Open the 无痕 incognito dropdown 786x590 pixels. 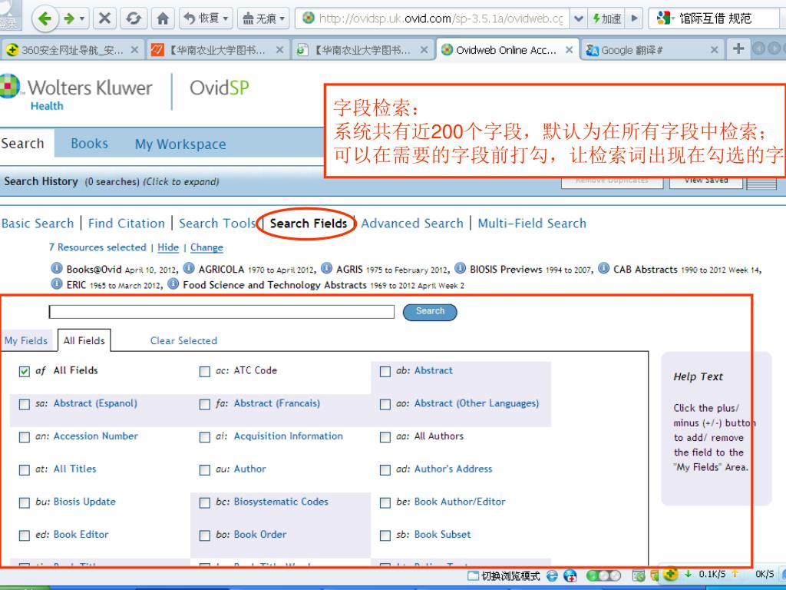click(x=264, y=19)
